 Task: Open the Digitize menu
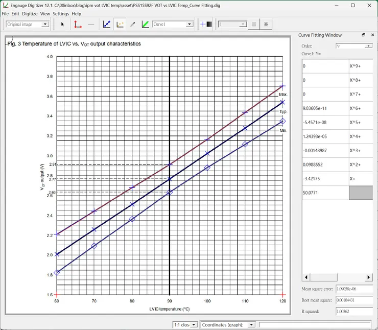tap(30, 14)
